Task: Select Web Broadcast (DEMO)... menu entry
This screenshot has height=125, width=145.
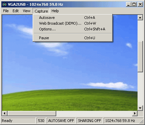Action: pyautogui.click(x=72, y=23)
